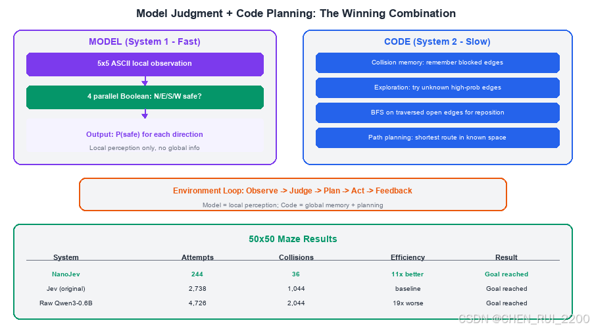Click the arrow below the ASCII observation box
Viewport: 592px width, 329px height.
(x=145, y=81)
